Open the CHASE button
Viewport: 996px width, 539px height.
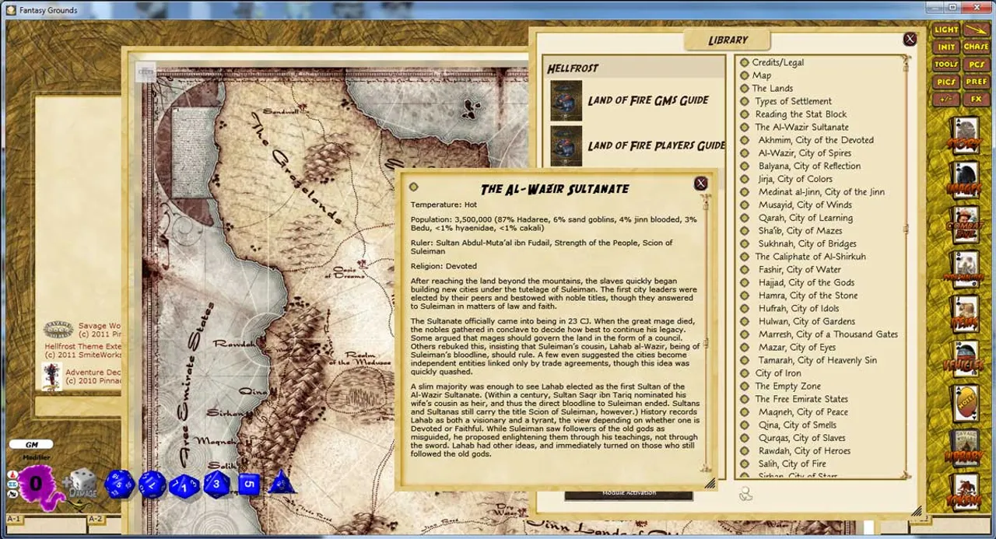976,47
